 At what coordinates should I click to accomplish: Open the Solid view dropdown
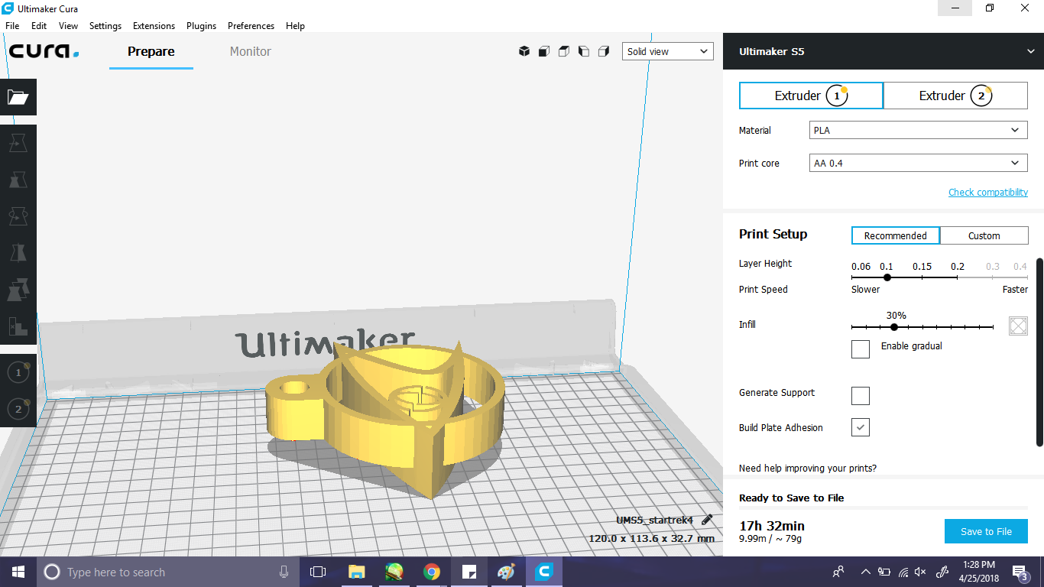point(668,51)
